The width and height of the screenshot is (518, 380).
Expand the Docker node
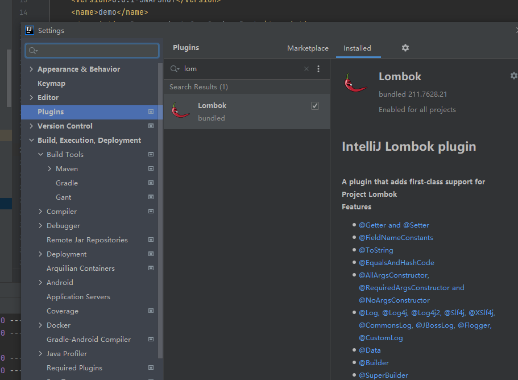coord(40,325)
